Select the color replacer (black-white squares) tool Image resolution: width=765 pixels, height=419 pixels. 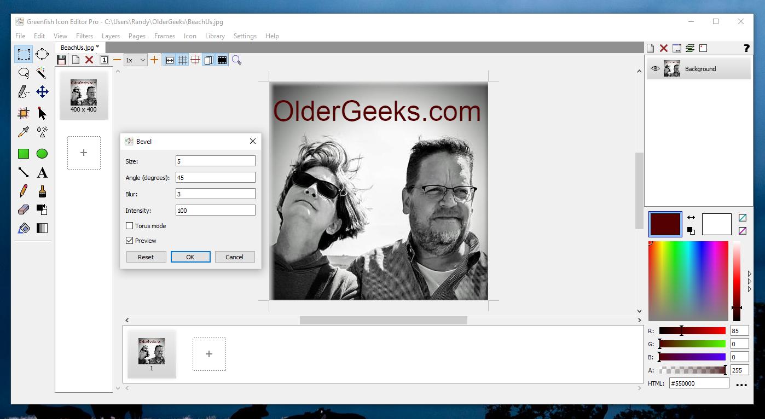click(x=42, y=209)
